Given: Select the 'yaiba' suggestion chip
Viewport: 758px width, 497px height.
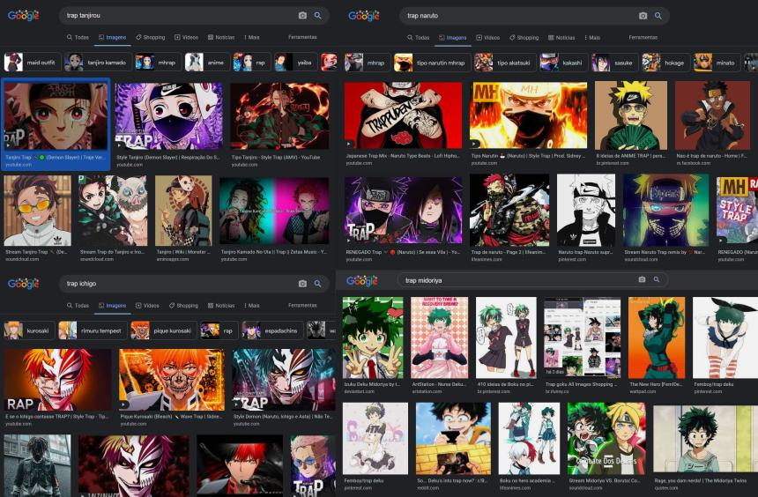Looking at the screenshot, I should click(x=295, y=63).
